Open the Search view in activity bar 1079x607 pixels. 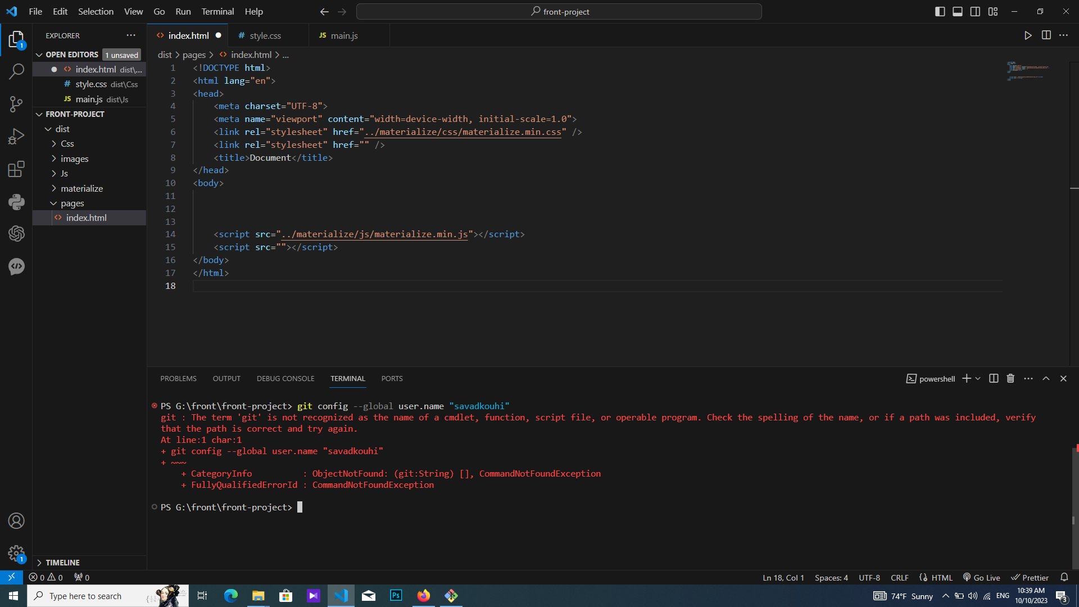(x=16, y=71)
